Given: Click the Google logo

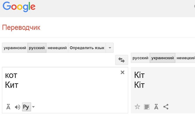Looking at the screenshot, I should point(19,6).
